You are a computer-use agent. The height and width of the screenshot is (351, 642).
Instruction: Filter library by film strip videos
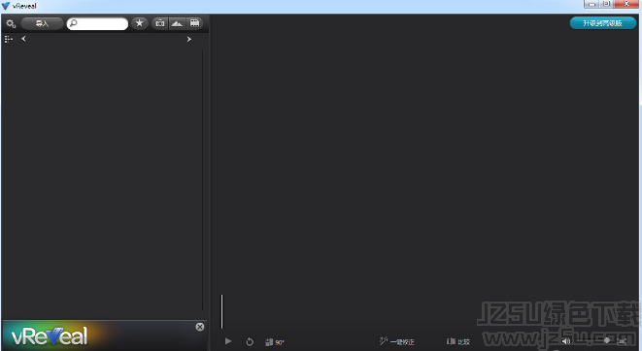click(x=194, y=23)
